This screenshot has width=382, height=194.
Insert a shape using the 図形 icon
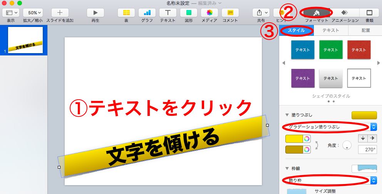189,13
